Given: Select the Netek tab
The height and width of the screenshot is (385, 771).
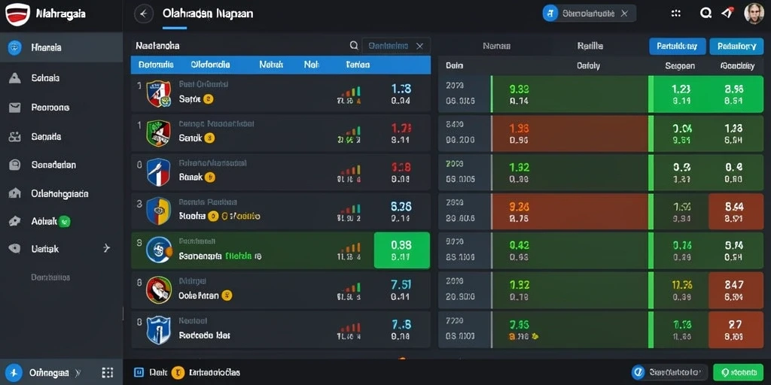Looking at the screenshot, I should tap(271, 65).
